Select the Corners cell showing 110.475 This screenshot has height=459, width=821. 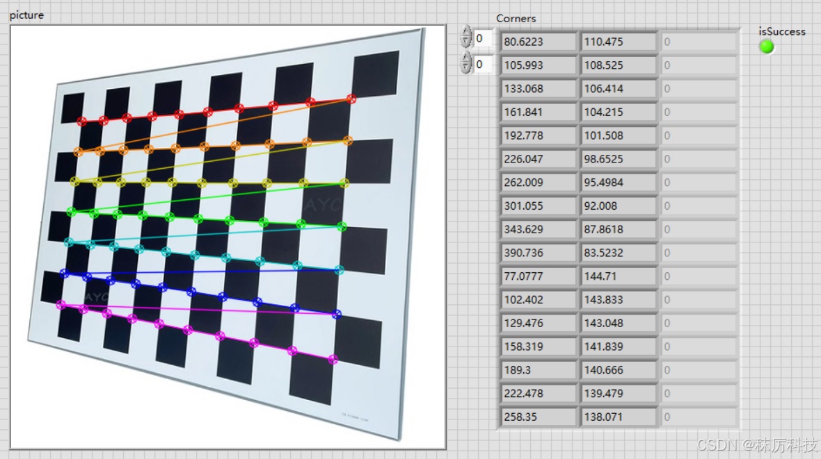point(619,42)
